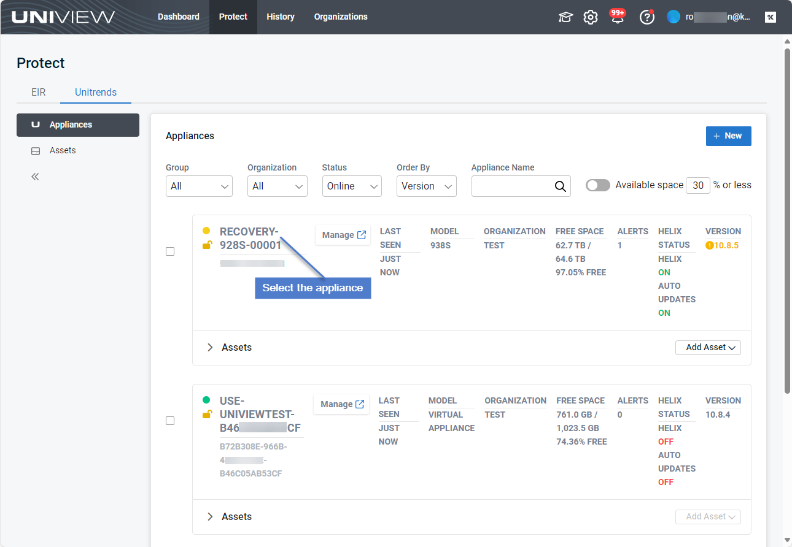The width and height of the screenshot is (792, 547).
Task: Open the Status dropdown showing Online
Action: coord(352,186)
